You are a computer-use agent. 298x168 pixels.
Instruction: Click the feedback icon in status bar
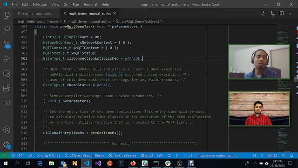[284, 155]
